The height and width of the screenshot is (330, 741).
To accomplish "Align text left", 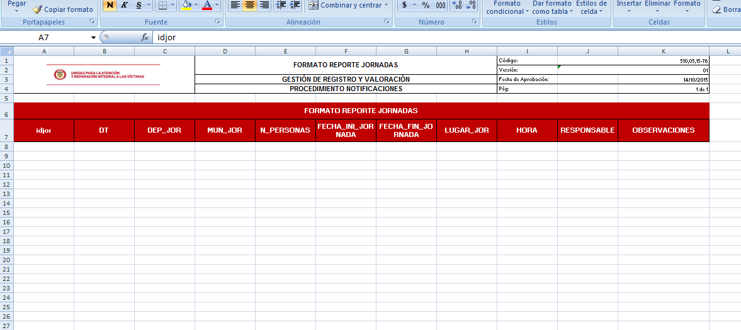I will (235, 5).
